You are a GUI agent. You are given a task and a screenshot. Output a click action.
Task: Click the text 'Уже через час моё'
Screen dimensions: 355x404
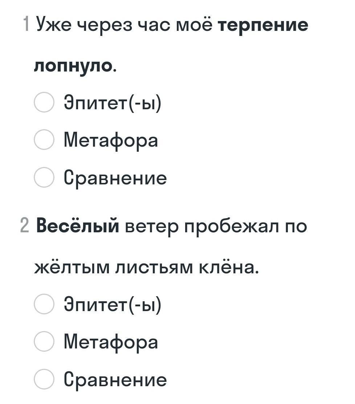pos(125,25)
